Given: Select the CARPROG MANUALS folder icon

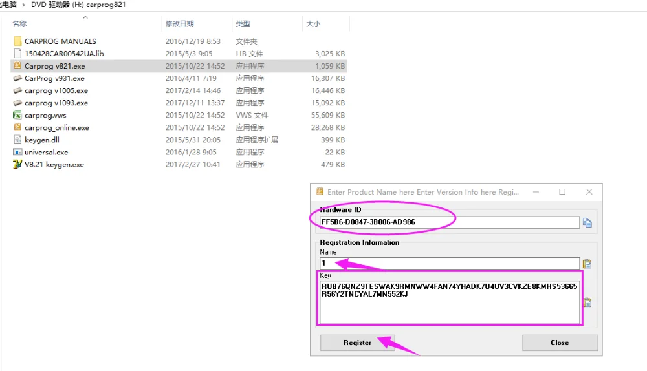Looking at the screenshot, I should pyautogui.click(x=17, y=41).
